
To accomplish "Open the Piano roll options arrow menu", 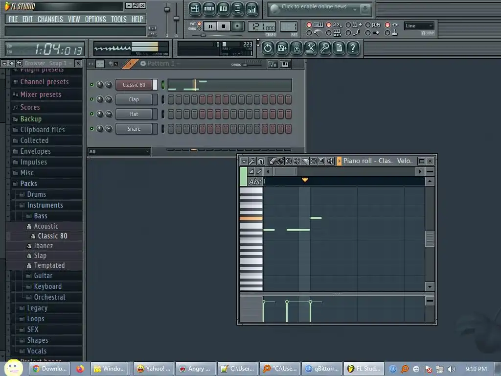I will point(244,161).
